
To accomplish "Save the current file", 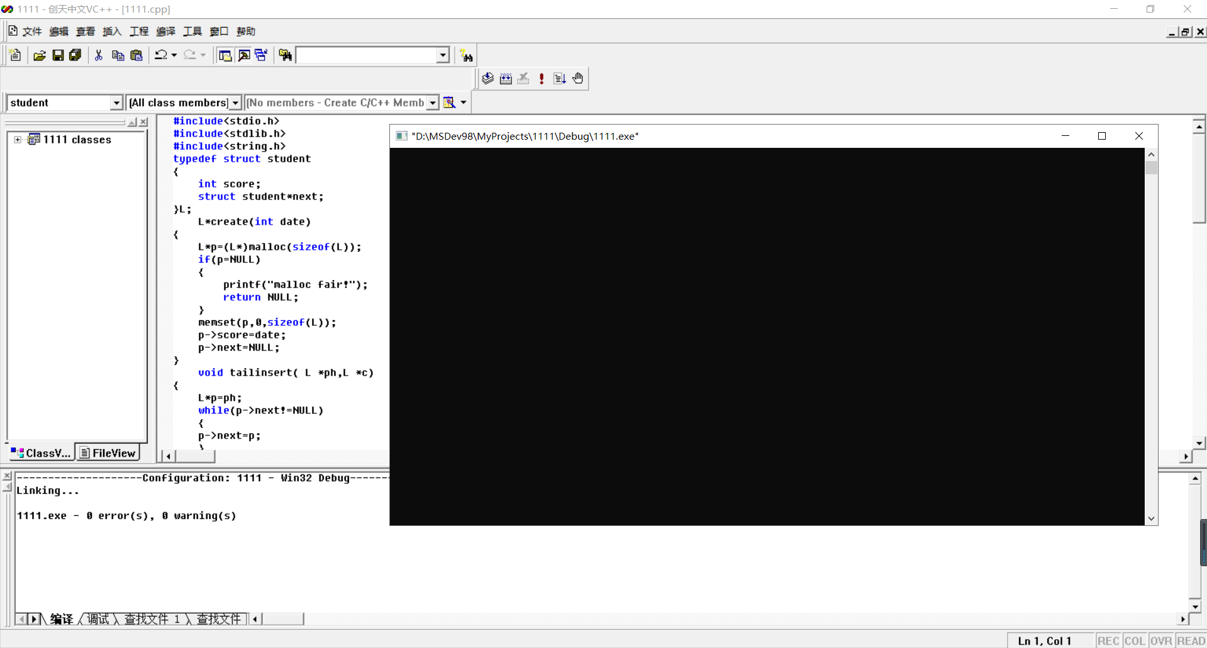I will (x=57, y=55).
